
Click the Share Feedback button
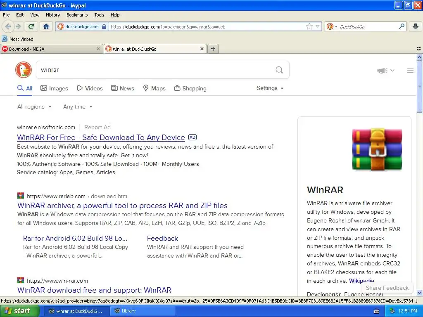coord(387,288)
